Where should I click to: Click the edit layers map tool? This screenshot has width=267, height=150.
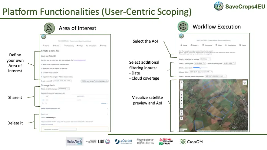(x=181, y=111)
